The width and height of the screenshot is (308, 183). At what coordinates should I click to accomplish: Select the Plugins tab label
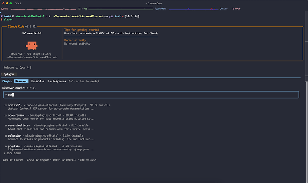coord(7,81)
